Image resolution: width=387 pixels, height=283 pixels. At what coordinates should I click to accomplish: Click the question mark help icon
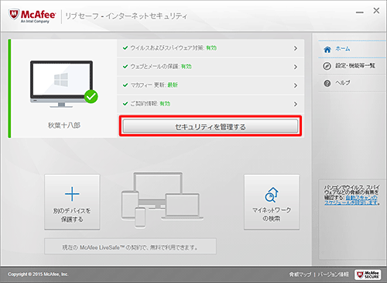click(x=327, y=84)
